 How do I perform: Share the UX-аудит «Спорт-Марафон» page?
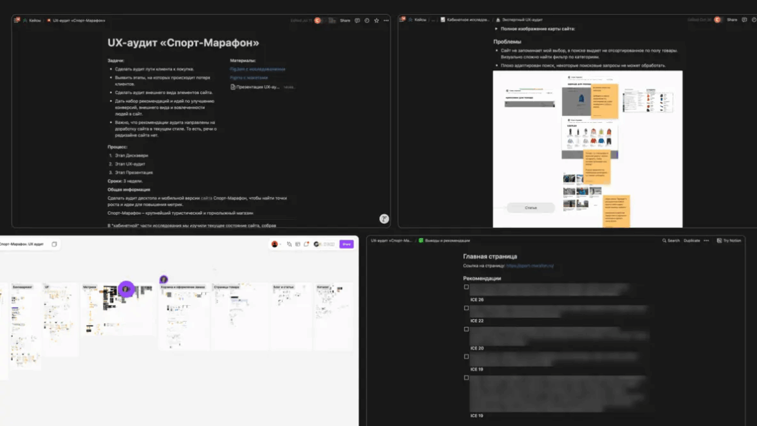point(345,21)
